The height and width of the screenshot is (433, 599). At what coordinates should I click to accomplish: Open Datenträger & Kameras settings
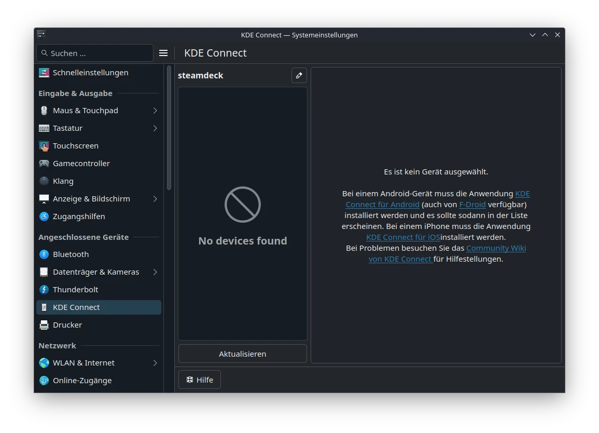pos(96,272)
